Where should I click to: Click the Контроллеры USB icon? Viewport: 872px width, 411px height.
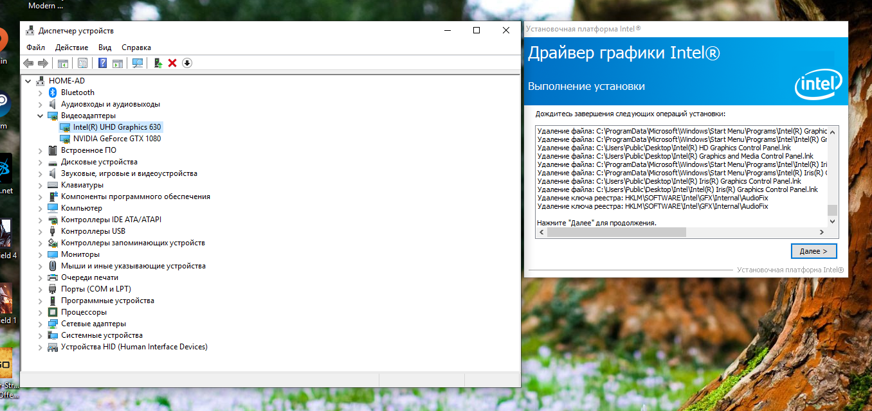[53, 231]
